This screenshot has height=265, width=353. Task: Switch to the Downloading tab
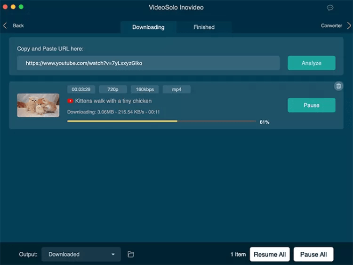(x=148, y=27)
